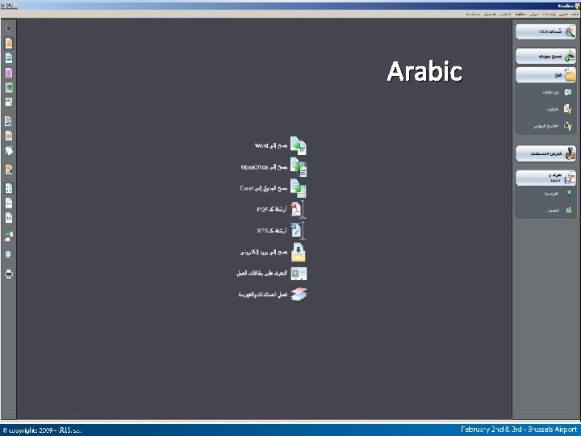Viewport: 581px width, 436px height.
Task: Click the page type option with green document icon
Action: click(558, 92)
